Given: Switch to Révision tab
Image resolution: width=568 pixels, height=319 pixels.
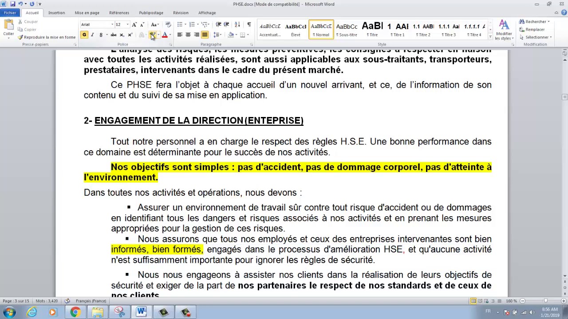Looking at the screenshot, I should pos(181,13).
